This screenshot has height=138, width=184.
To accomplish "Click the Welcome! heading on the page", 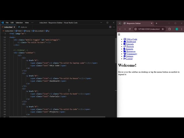I will point(127,65).
